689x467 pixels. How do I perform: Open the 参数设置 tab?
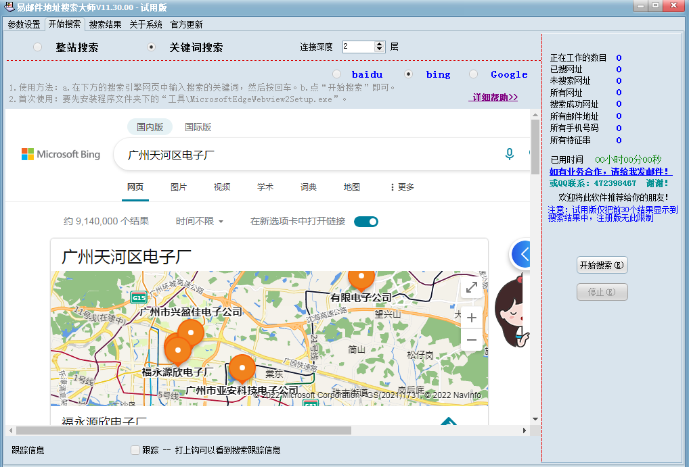[24, 24]
